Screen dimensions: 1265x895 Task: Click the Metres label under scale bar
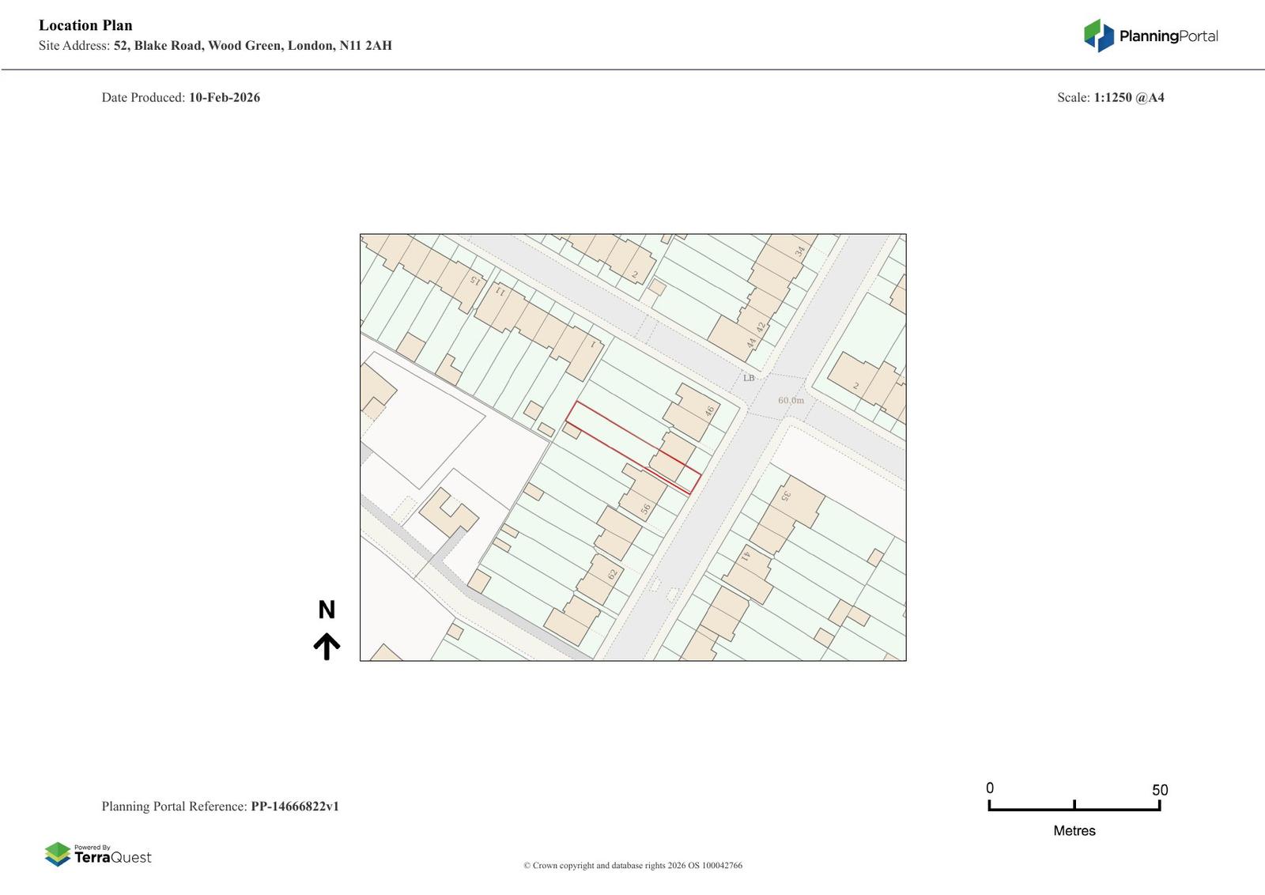(1074, 830)
